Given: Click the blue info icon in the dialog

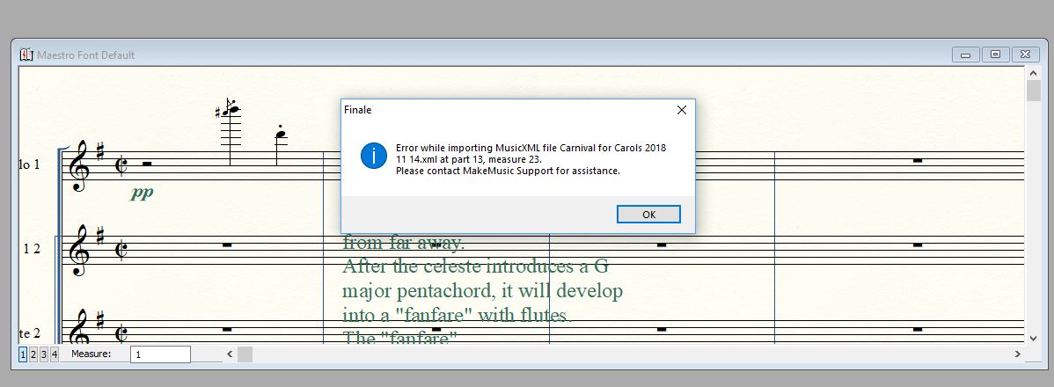Looking at the screenshot, I should 374,156.
